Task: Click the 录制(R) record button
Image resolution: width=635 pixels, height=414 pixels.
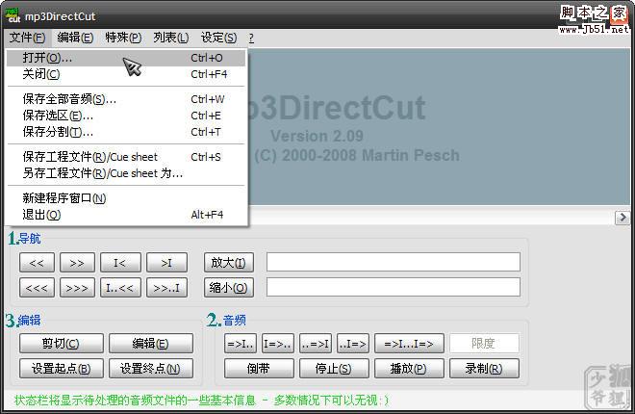Action: [x=484, y=368]
